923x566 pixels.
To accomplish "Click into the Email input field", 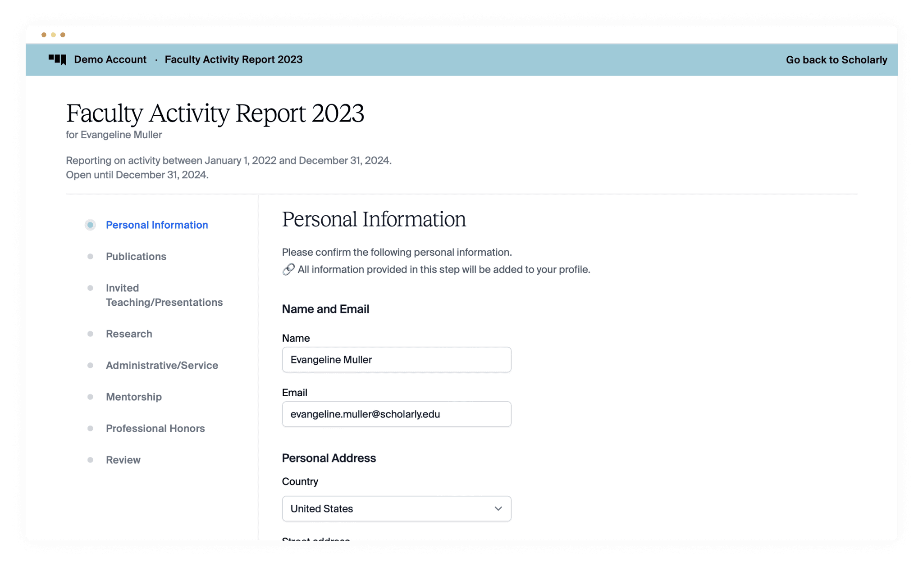I will 396,414.
